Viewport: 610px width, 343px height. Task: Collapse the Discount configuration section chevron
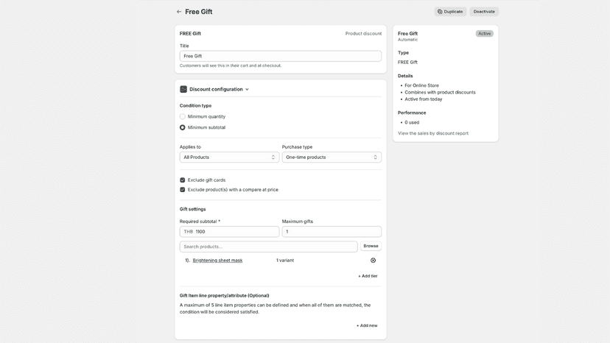[247, 90]
